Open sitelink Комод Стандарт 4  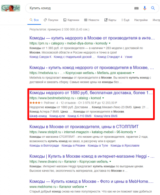pos(110,57)
